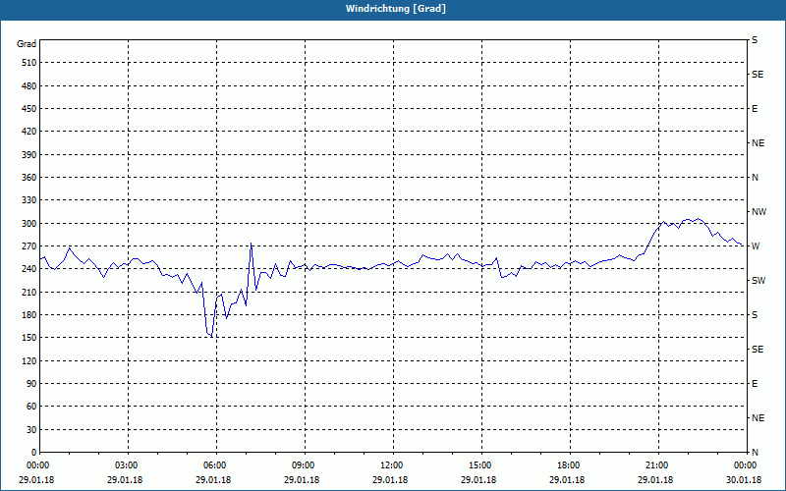
Task: Click the 15:00 time axis label
Action: 480,465
